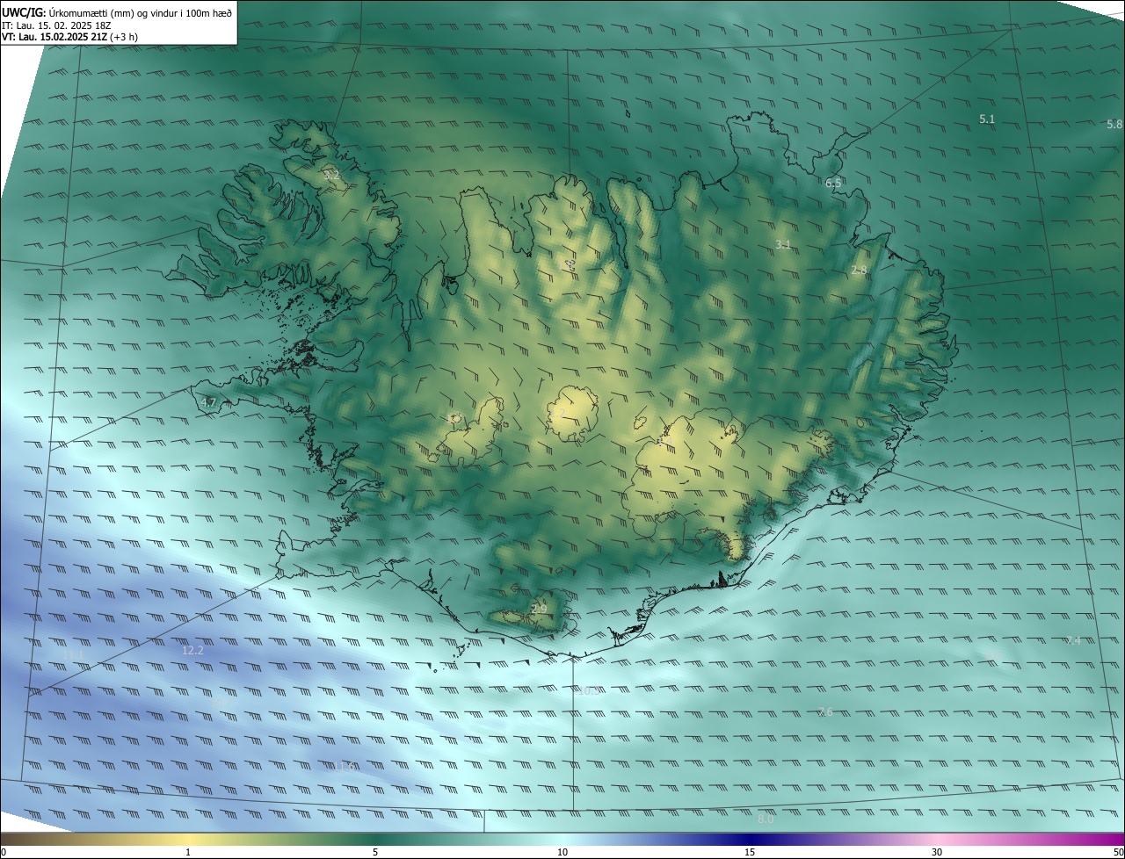Select the 'IT: Lau. 15. 02. 2025 18Z' line

[56, 25]
